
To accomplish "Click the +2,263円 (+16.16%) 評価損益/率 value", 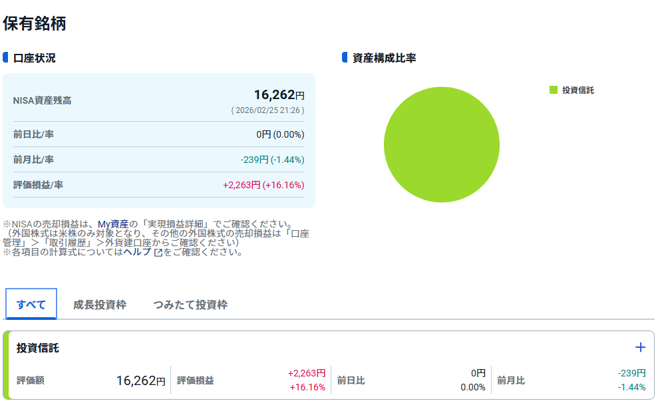I will [263, 185].
